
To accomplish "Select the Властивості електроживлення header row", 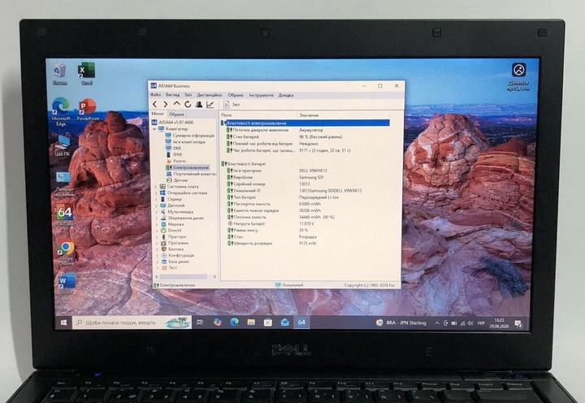I will click(305, 123).
